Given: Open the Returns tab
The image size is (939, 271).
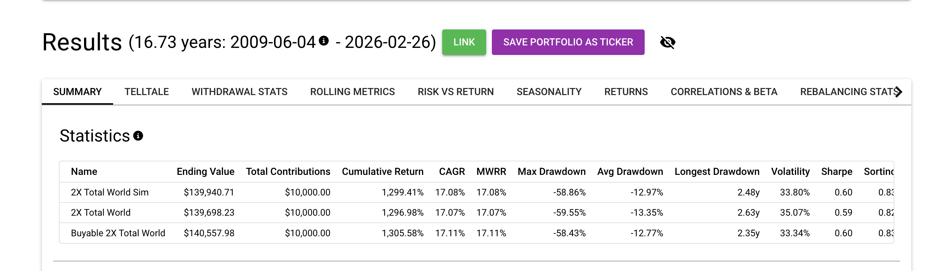Looking at the screenshot, I should [626, 92].
